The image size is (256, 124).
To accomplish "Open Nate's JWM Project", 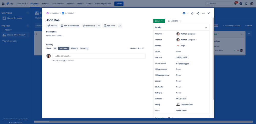I will point(16,35).
